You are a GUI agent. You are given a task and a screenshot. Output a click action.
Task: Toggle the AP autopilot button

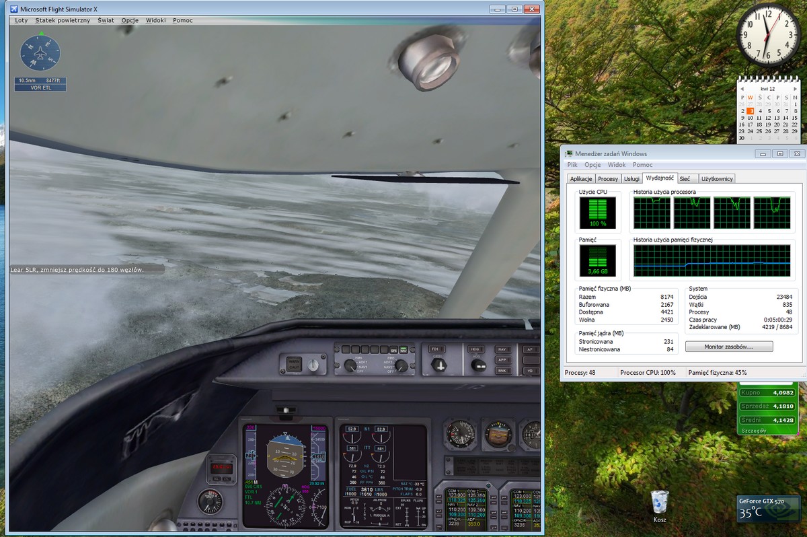point(531,349)
